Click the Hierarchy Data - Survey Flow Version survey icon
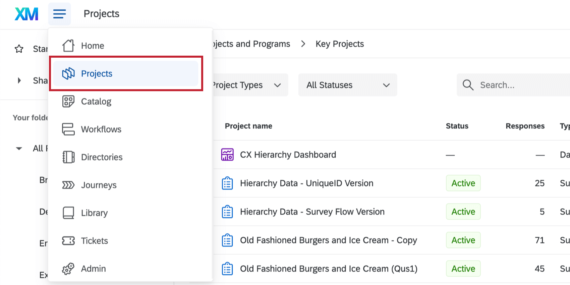The image size is (570, 285). (x=227, y=212)
